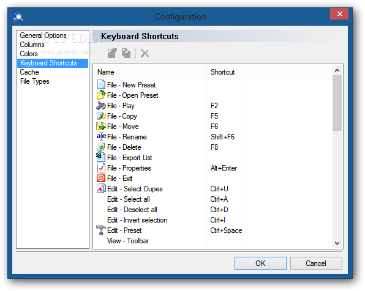Open the File Types page

coord(34,81)
